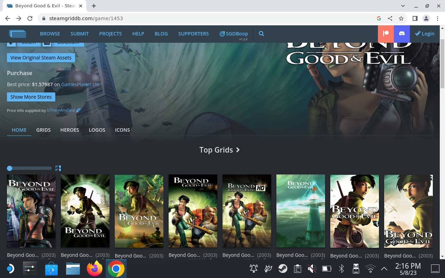The image size is (445, 278).
Task: Click View Original Steam Assets button
Action: pyautogui.click(x=41, y=58)
